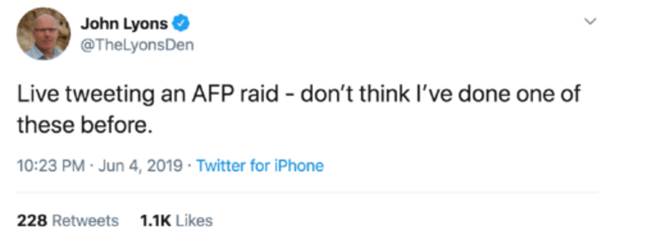The width and height of the screenshot is (652, 244).
Task: Click the word "Likes"
Action: (195, 221)
